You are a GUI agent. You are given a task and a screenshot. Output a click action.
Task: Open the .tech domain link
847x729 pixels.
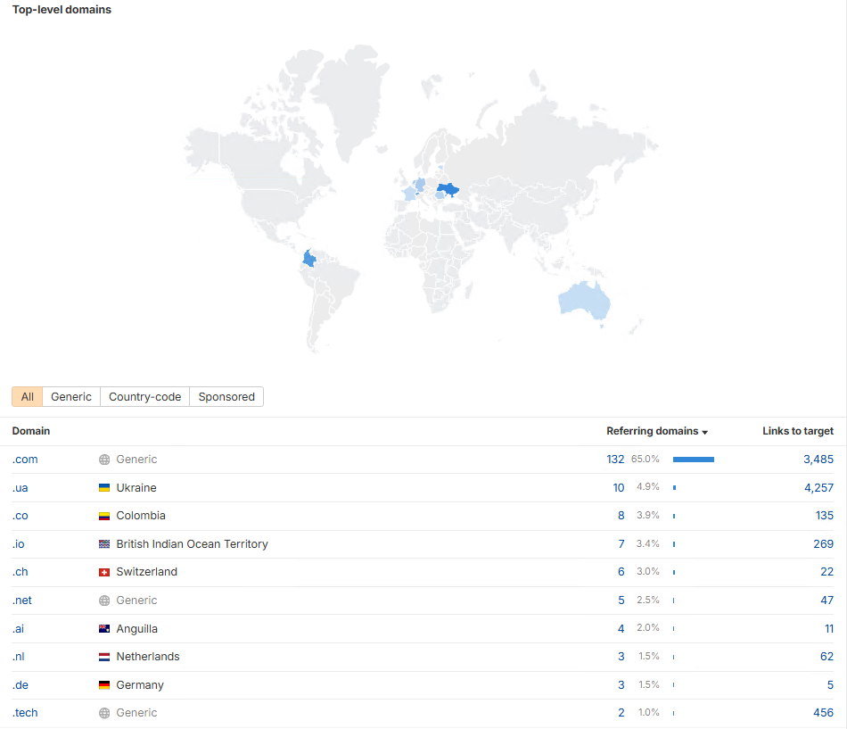tap(25, 713)
